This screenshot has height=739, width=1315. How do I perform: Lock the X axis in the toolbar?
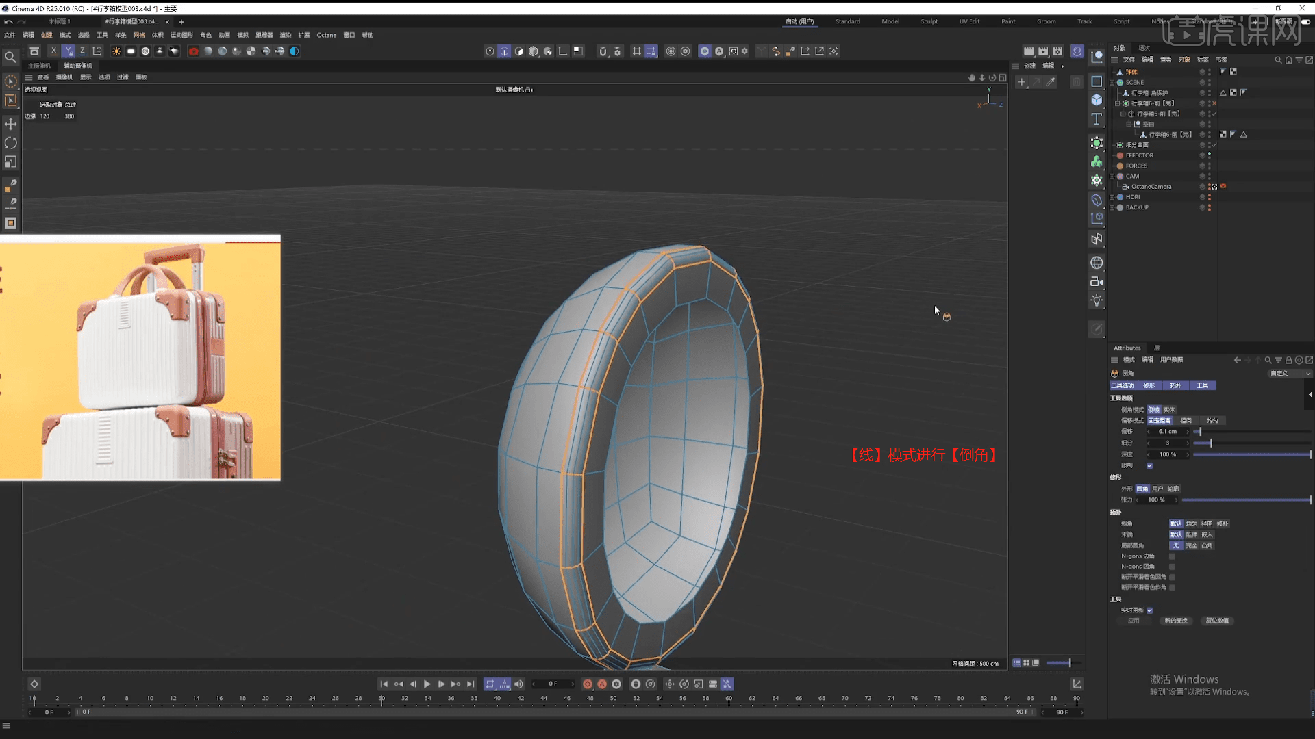tap(53, 51)
